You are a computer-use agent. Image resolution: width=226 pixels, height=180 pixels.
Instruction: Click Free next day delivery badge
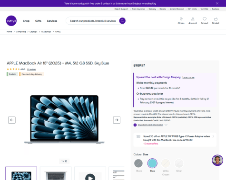[x=31, y=74]
